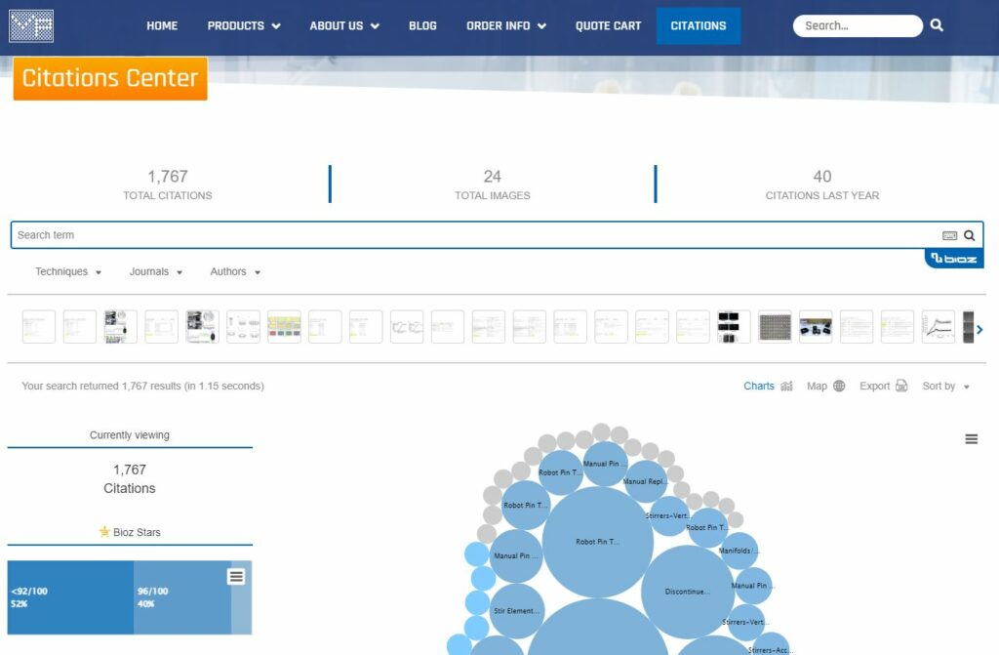Screen dimensions: 999x655
Task: Click the citation search magnifier icon
Action: 969,235
